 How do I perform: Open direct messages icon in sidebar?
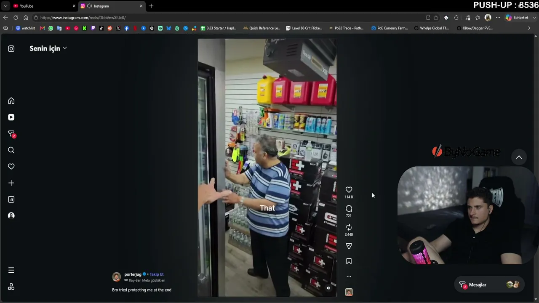[x=12, y=134]
